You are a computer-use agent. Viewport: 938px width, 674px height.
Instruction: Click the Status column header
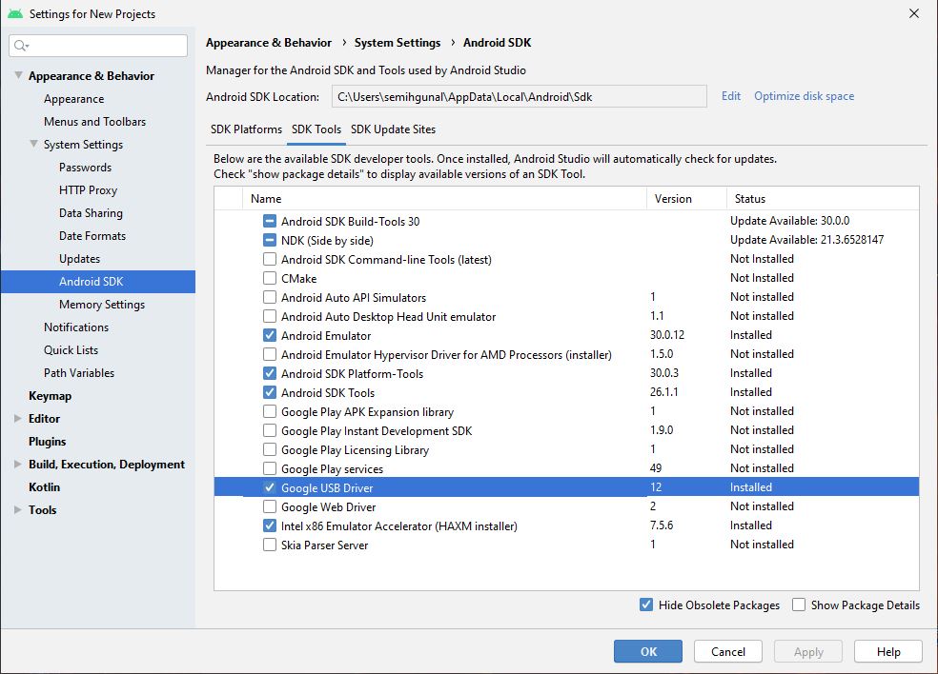pyautogui.click(x=823, y=198)
